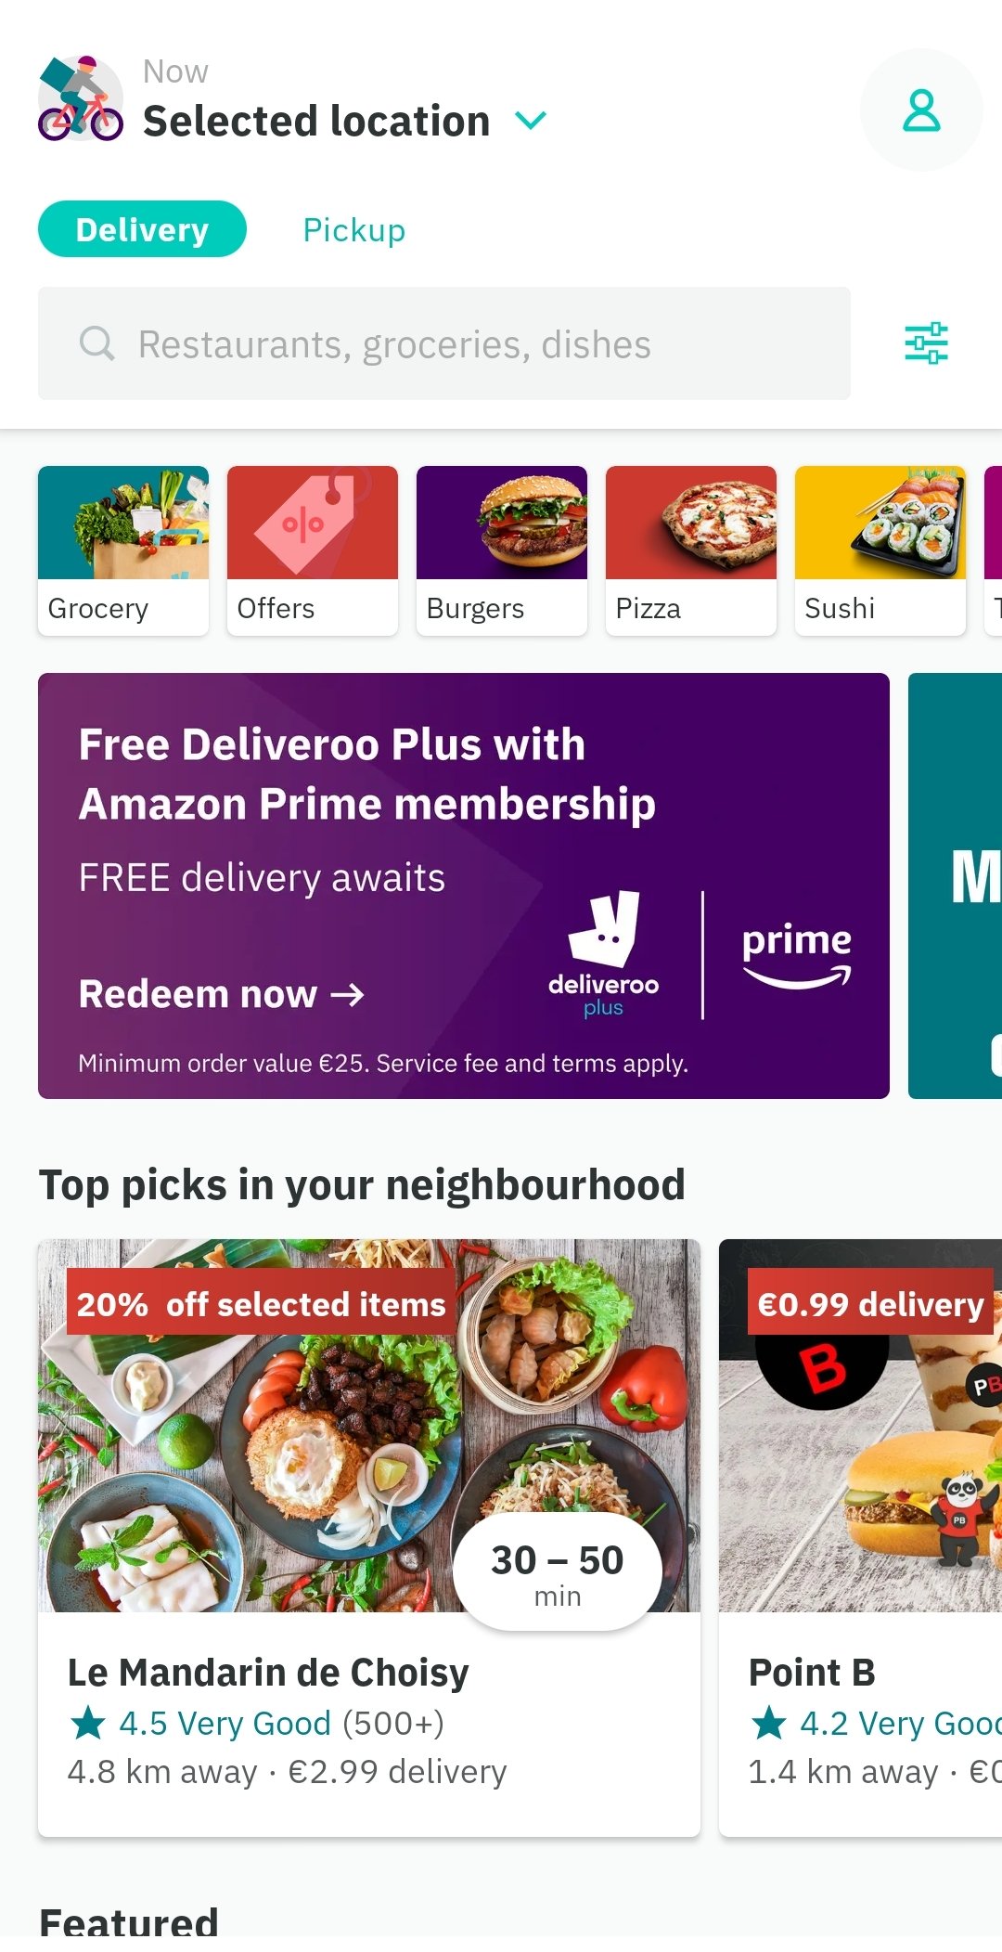Select the Grocery category tile
Screen dimensions: 1002x1952
tap(123, 550)
